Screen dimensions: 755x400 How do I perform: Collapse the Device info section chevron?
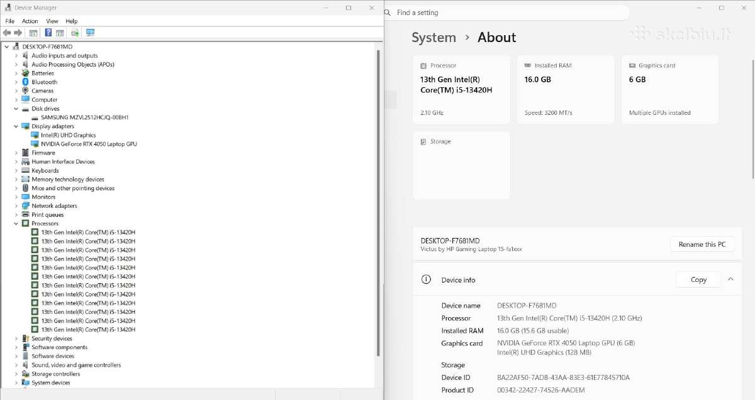(x=730, y=279)
